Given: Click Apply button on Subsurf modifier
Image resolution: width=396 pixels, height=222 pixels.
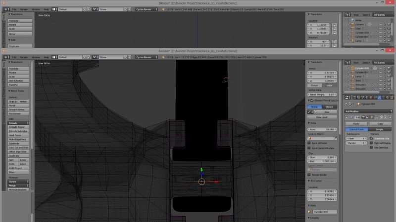Looking at the screenshot, I should tap(356, 124).
